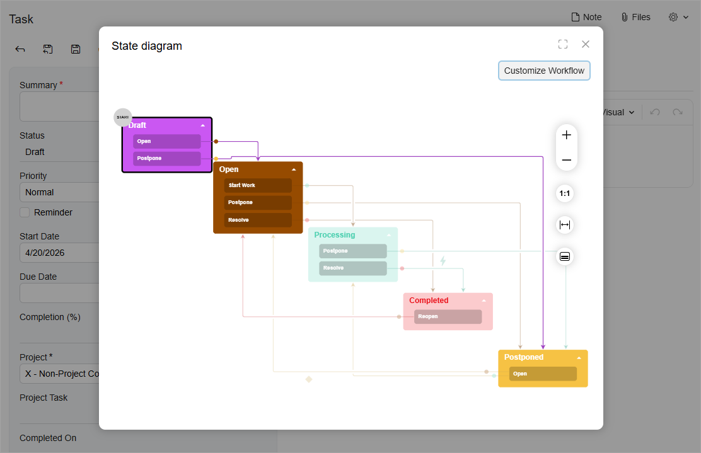Screen dimensions: 701x453
Task: Click the Customize Workflow button
Action: (544, 71)
